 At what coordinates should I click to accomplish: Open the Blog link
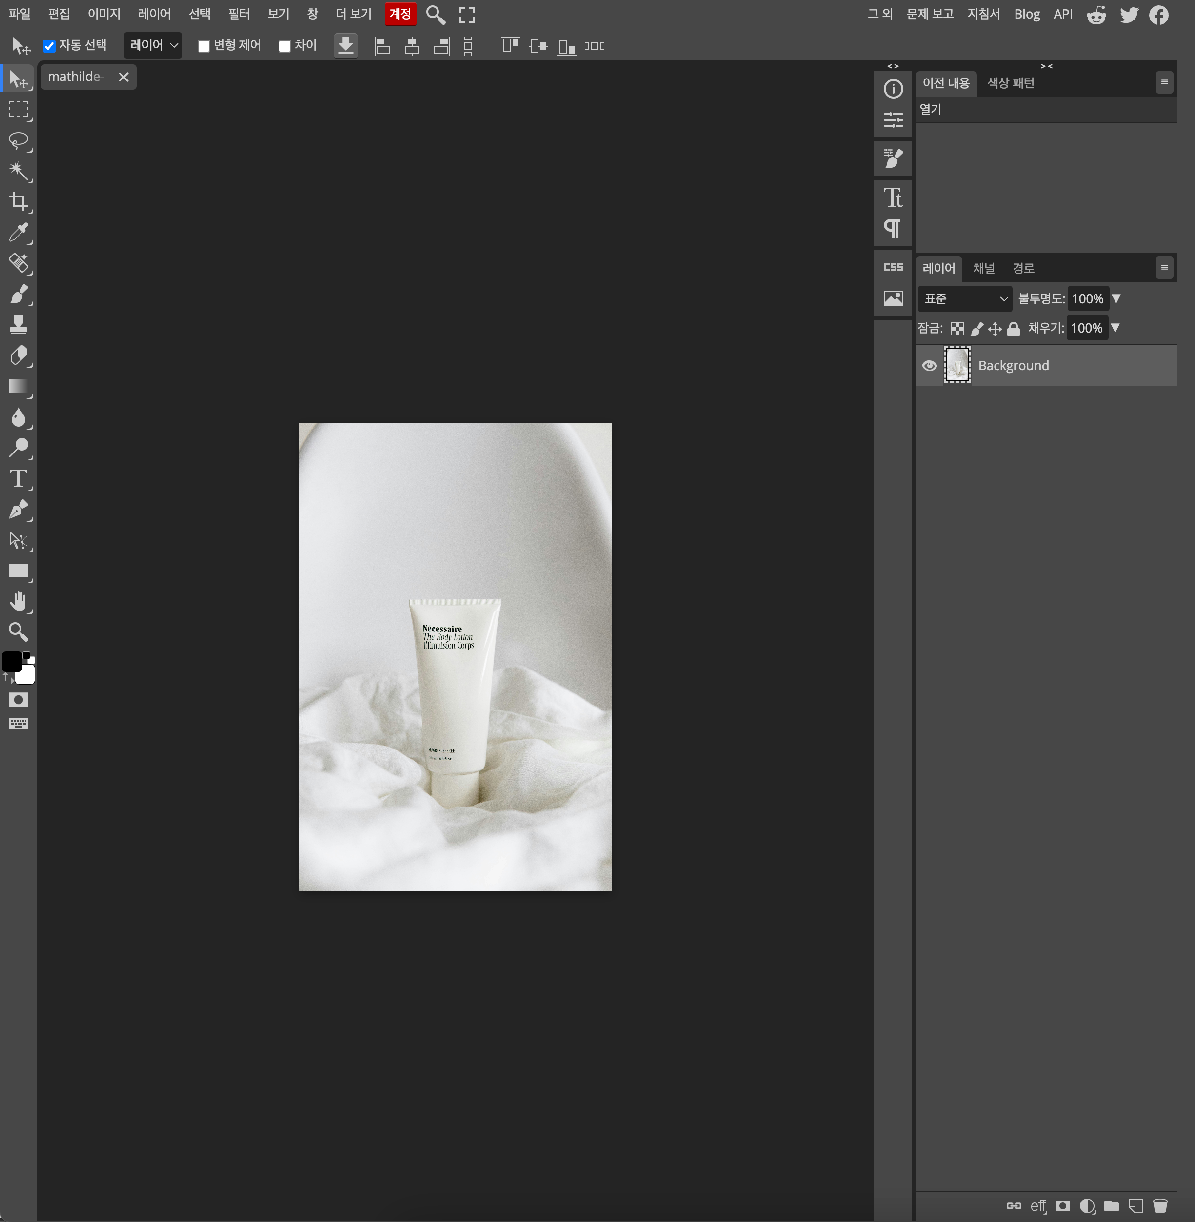point(1026,14)
